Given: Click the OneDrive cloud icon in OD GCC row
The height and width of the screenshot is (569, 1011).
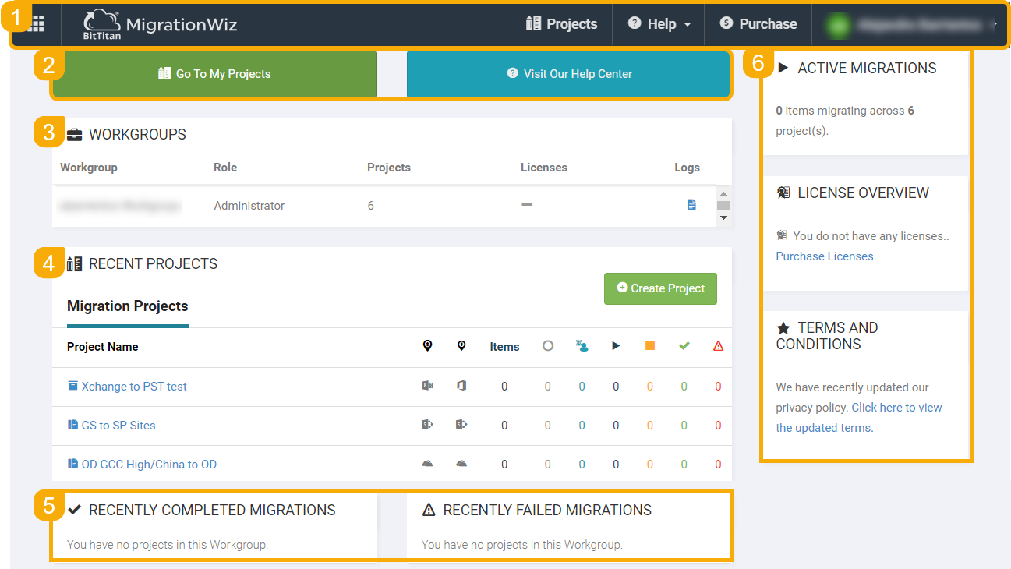Looking at the screenshot, I should click(x=427, y=463).
